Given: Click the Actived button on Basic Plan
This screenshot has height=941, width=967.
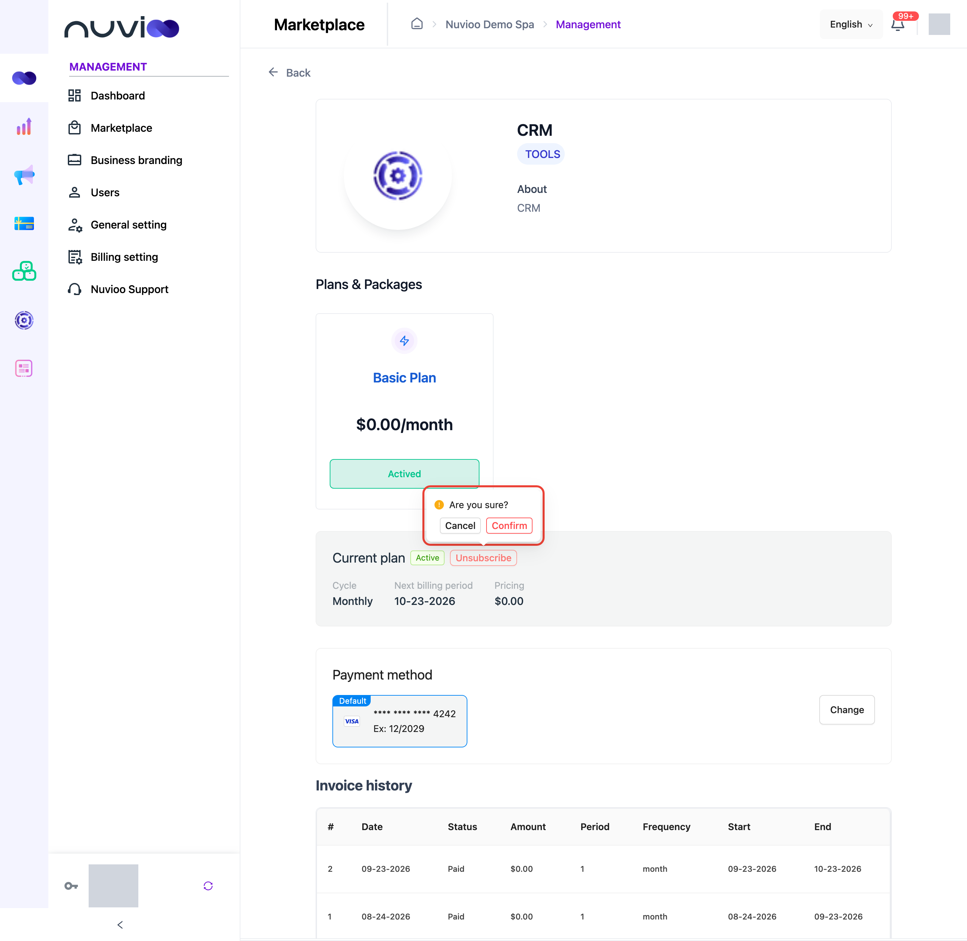Looking at the screenshot, I should pos(404,474).
